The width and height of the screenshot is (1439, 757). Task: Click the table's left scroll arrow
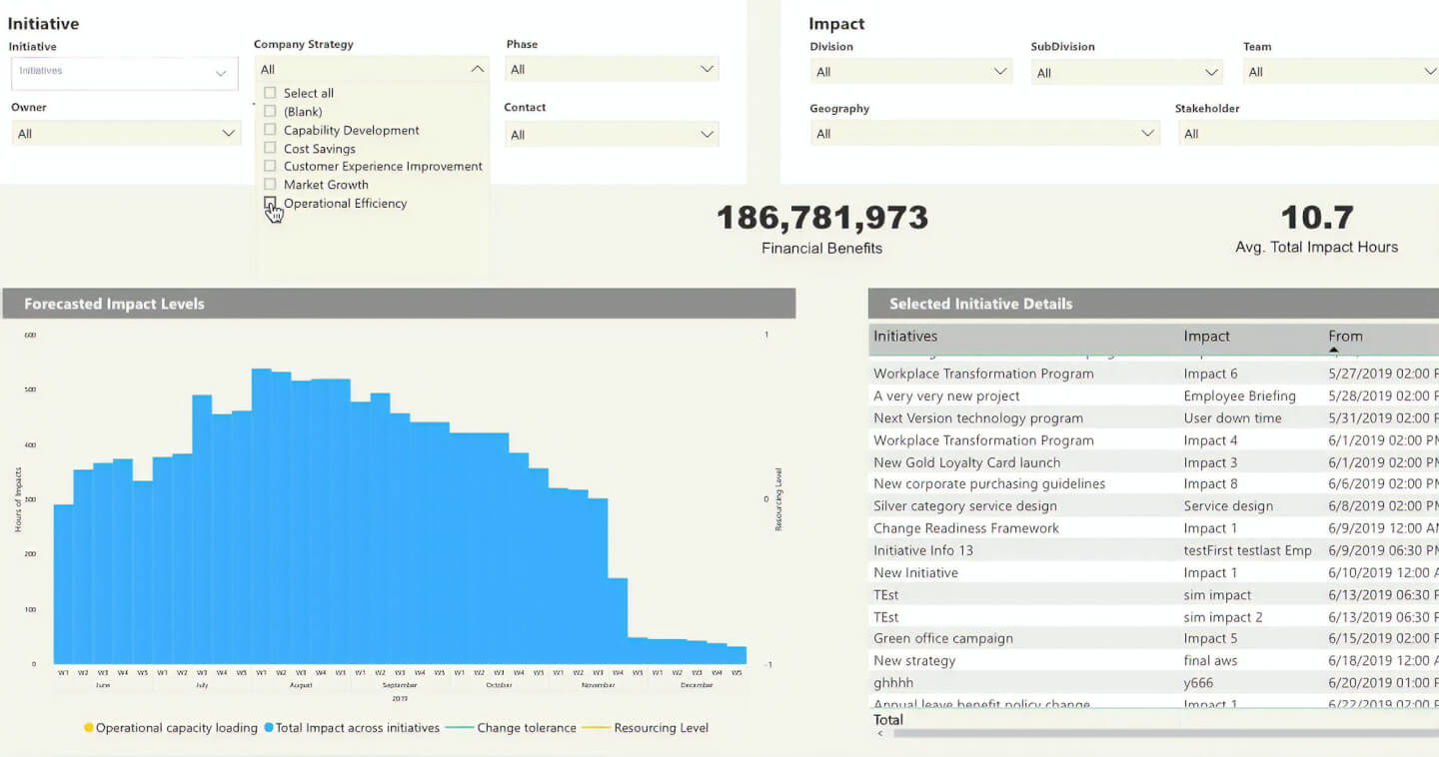pos(880,733)
